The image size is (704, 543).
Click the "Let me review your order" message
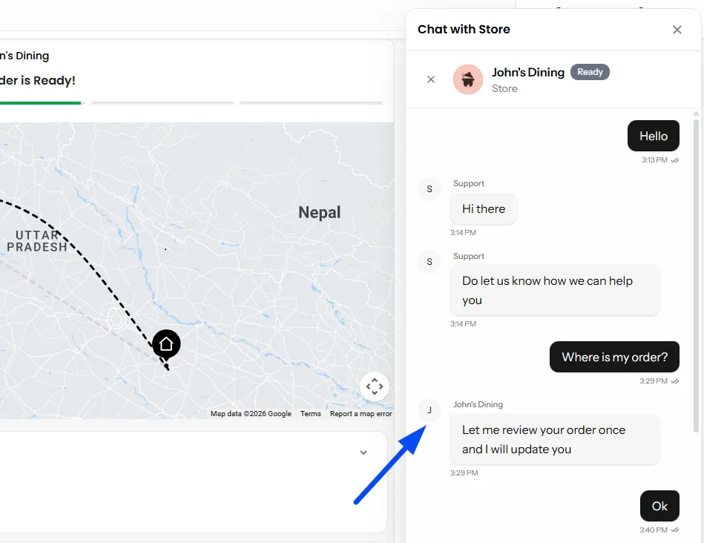click(555, 439)
